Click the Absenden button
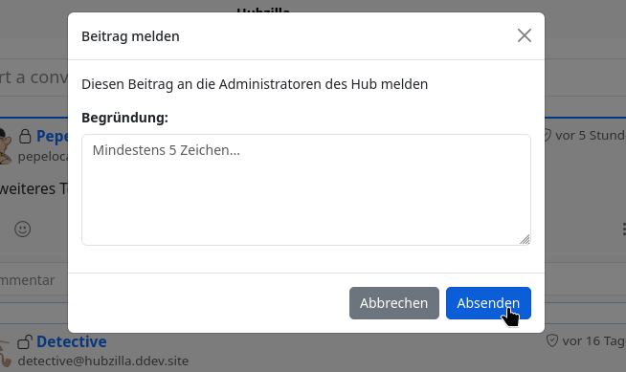Image resolution: width=626 pixels, height=372 pixels. 488,303
